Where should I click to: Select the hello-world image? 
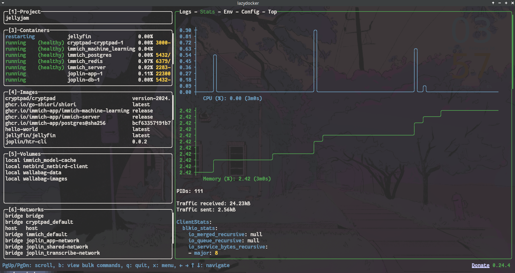pos(88,129)
